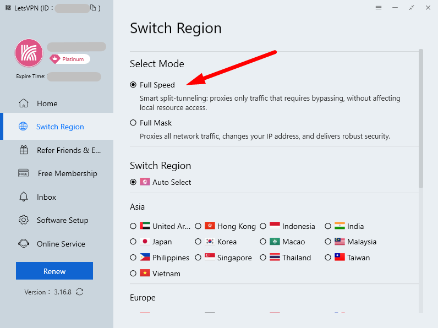Select the Full Speed mode radio
The width and height of the screenshot is (438, 328).
[x=133, y=85]
